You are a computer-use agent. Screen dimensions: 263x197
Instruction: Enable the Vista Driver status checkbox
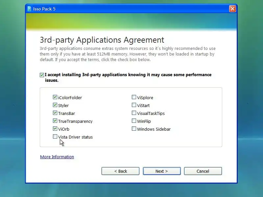(55, 137)
